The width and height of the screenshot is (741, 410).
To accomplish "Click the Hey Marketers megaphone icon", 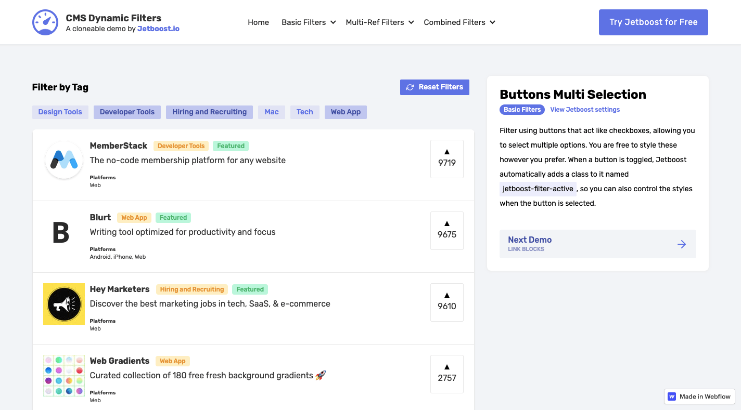I will (63, 303).
